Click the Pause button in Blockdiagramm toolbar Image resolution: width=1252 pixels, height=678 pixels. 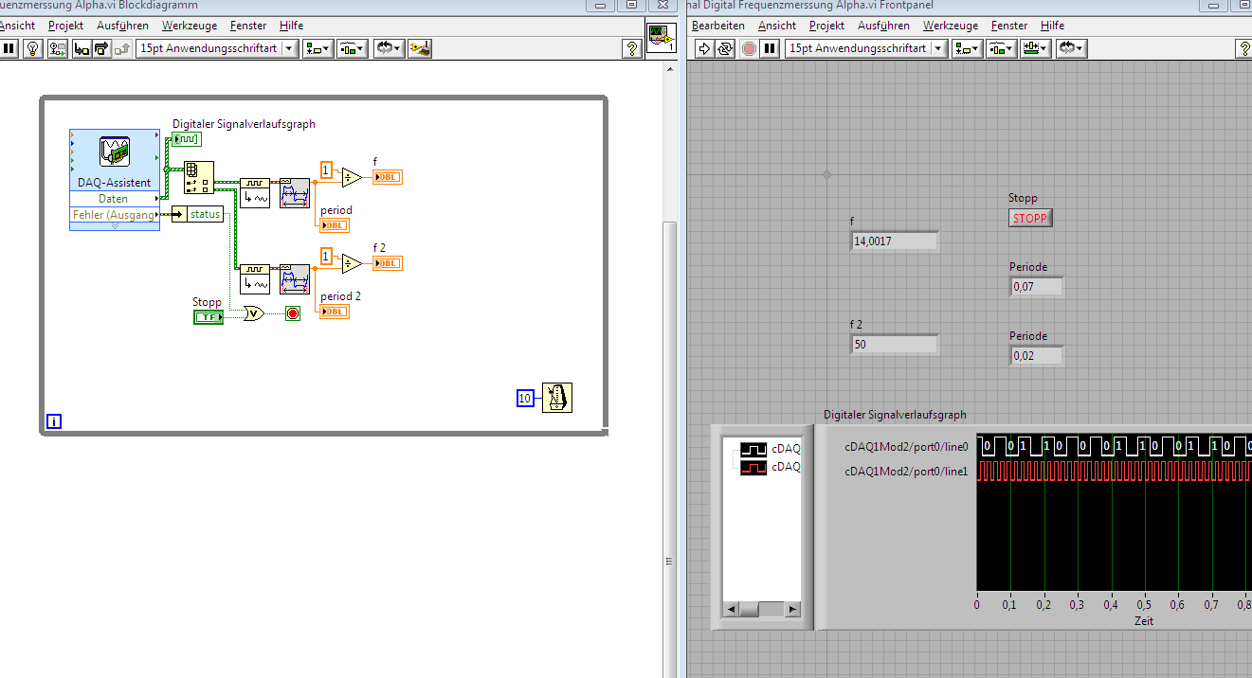[9, 48]
